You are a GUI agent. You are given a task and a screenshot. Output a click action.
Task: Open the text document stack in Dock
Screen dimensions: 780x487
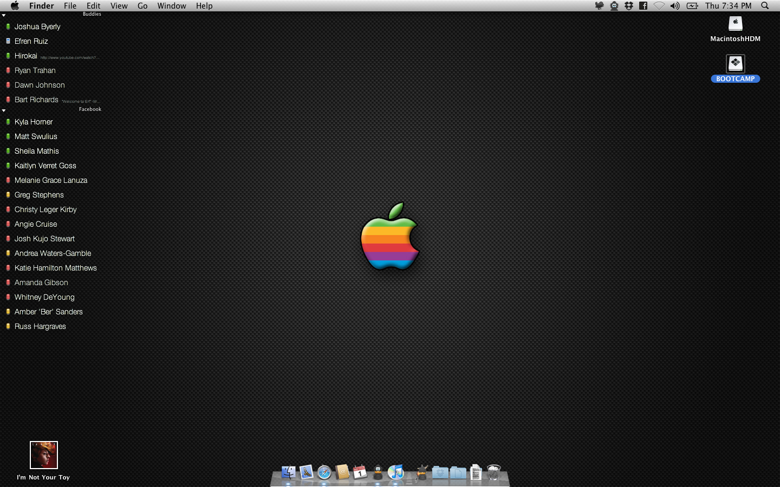(x=476, y=472)
